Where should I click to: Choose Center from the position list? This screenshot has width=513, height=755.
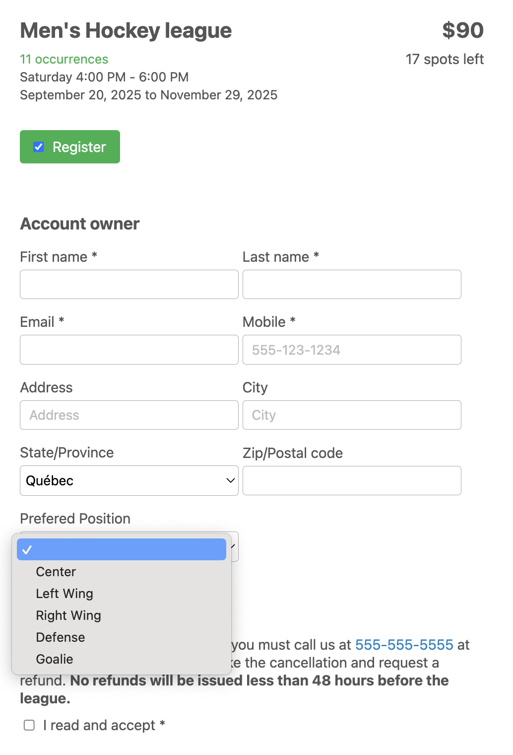coord(122,572)
